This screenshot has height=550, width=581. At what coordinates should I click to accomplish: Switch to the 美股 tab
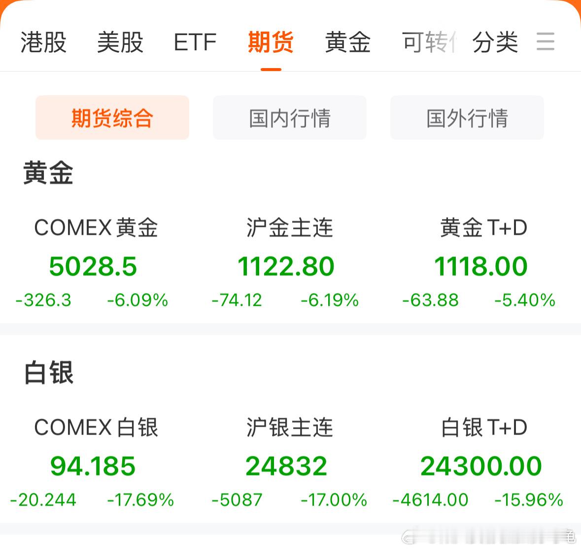[x=121, y=42]
